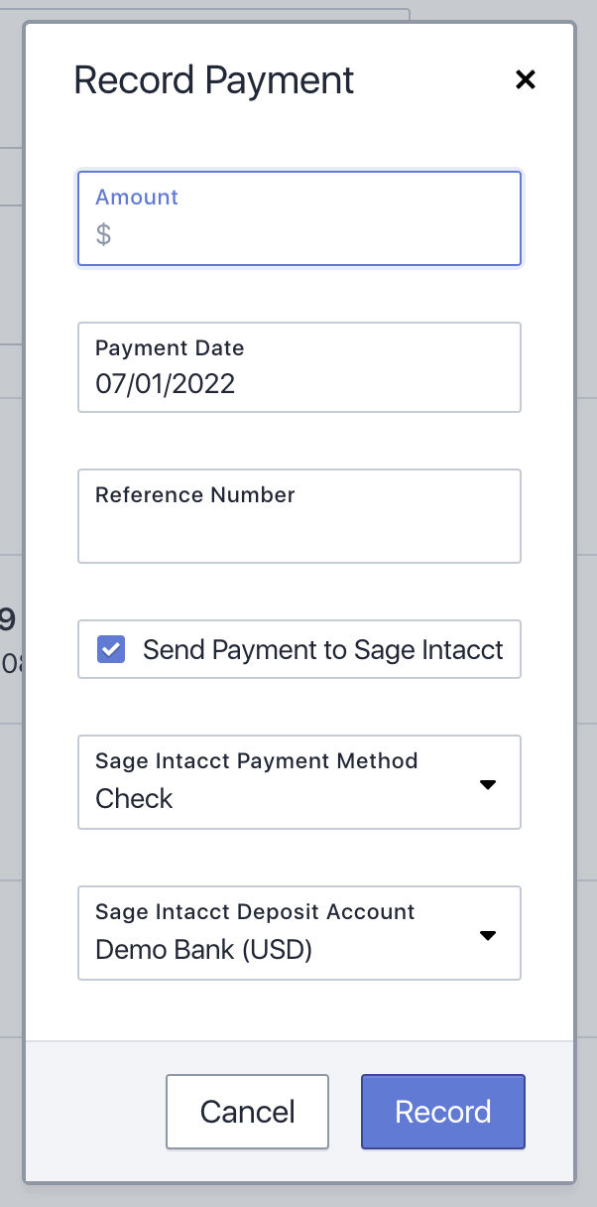
Task: Click the Reference Number label
Action: (x=195, y=494)
